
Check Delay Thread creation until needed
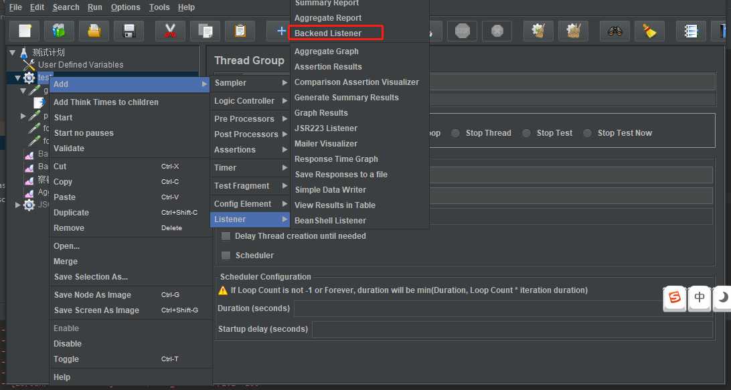(x=226, y=236)
